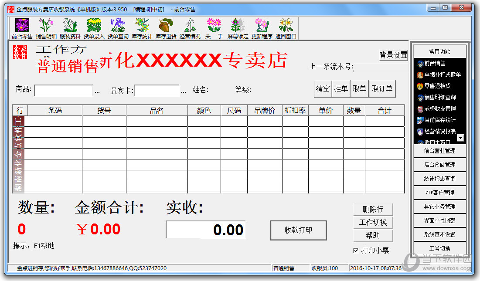The height and width of the screenshot is (281, 480).
Task: Click date time 2016-10-17 in status bar
Action: click(x=376, y=268)
